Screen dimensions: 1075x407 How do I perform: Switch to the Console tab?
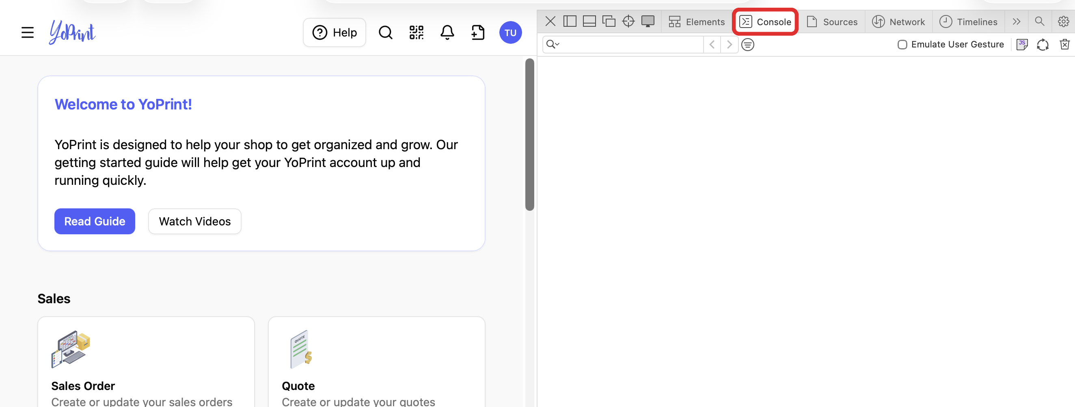[x=765, y=21]
